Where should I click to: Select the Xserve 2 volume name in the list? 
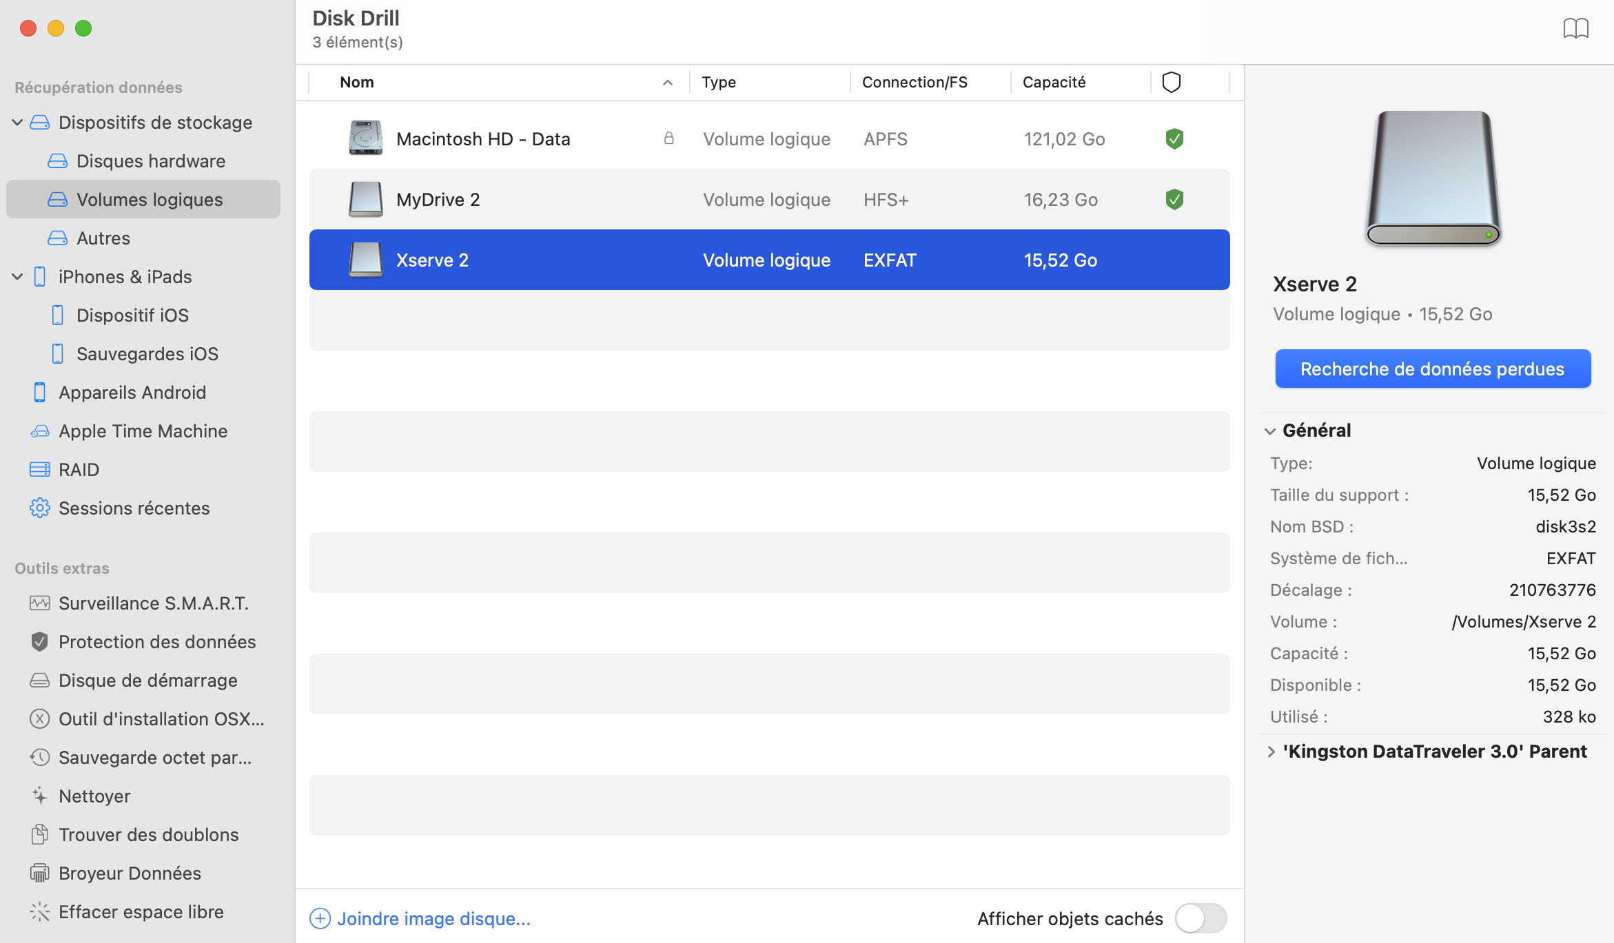[x=432, y=260]
